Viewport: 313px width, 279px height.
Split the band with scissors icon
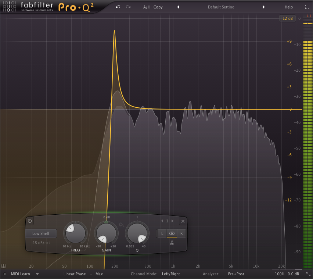pyautogui.click(x=172, y=243)
